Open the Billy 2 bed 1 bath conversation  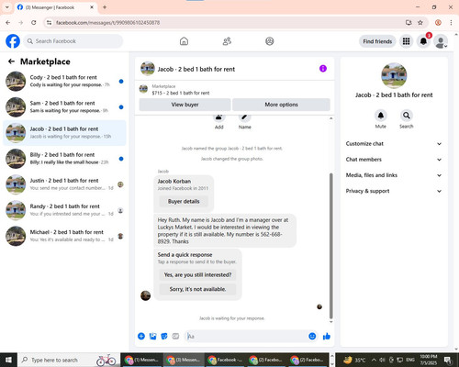tap(64, 159)
